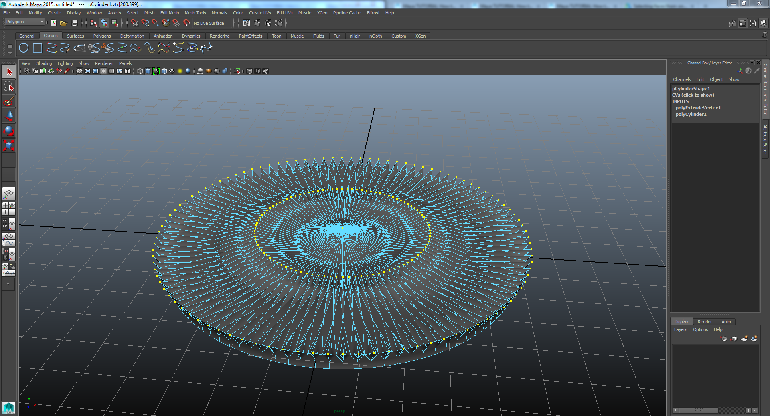The width and height of the screenshot is (770, 416).
Task: Click the Save scene icon in the toolbar
Action: [x=75, y=23]
